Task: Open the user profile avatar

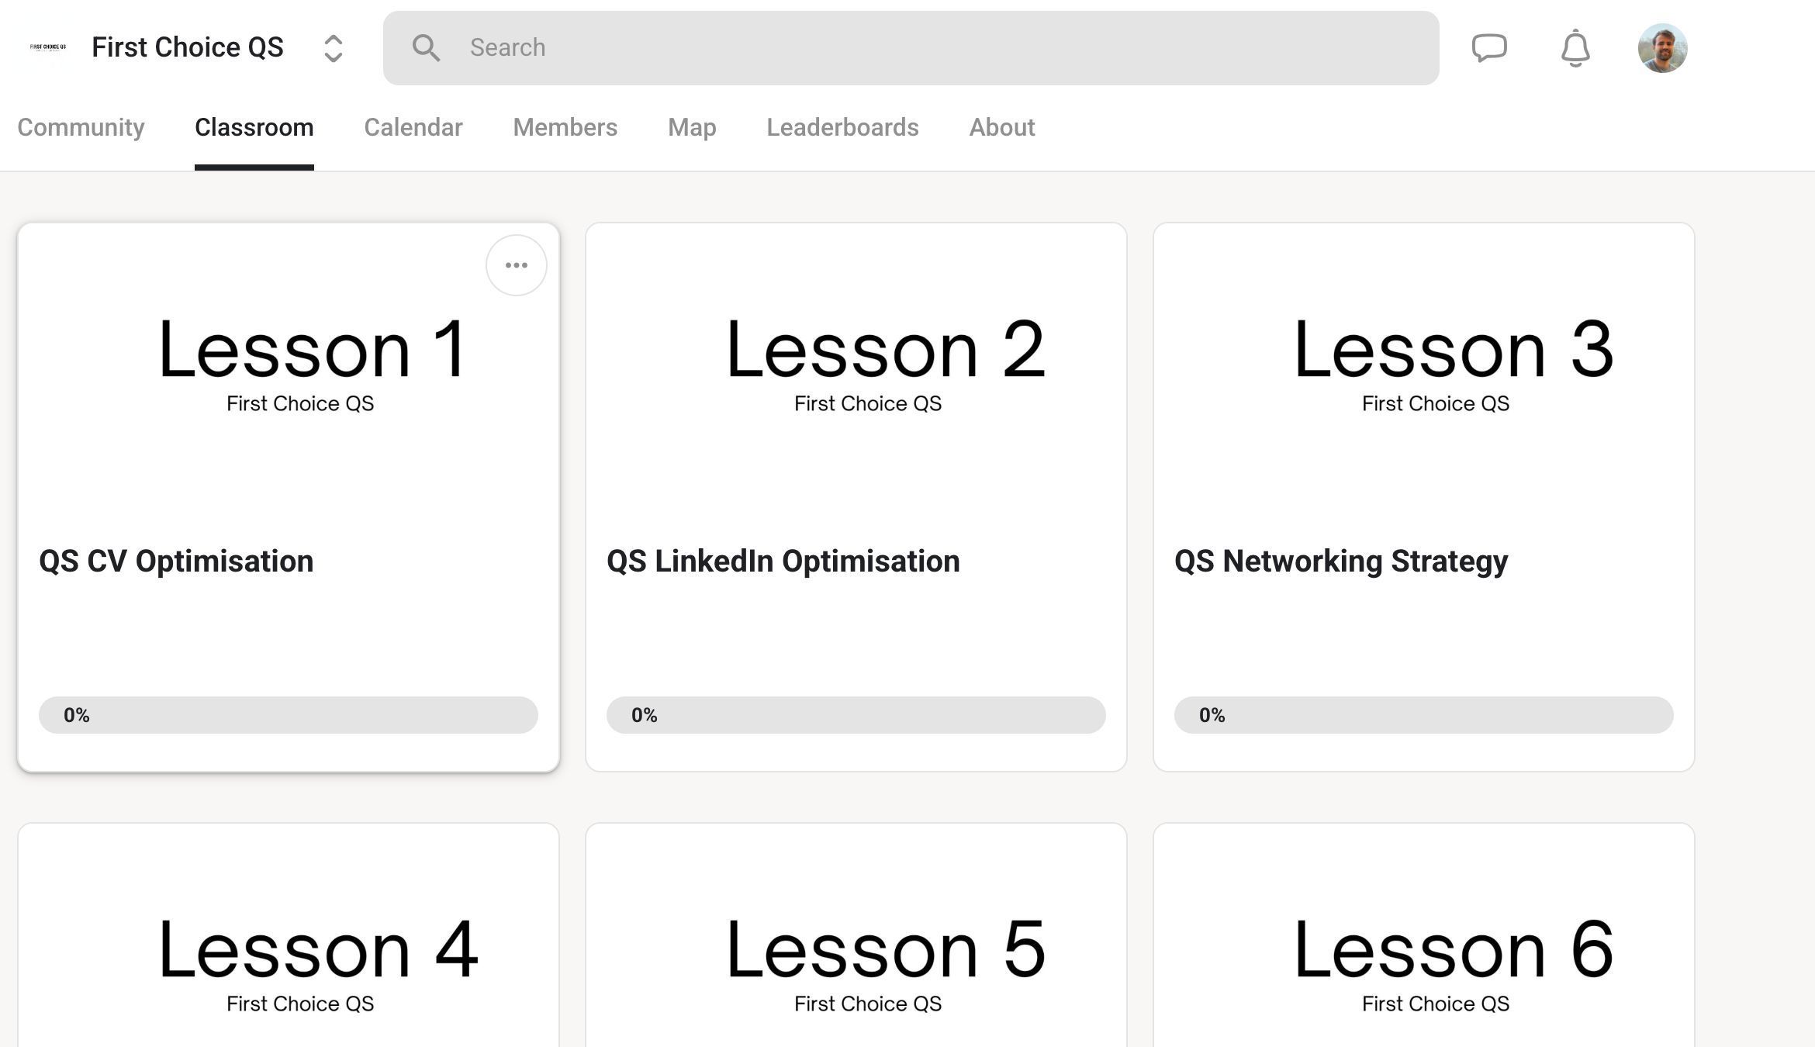Action: (x=1662, y=48)
